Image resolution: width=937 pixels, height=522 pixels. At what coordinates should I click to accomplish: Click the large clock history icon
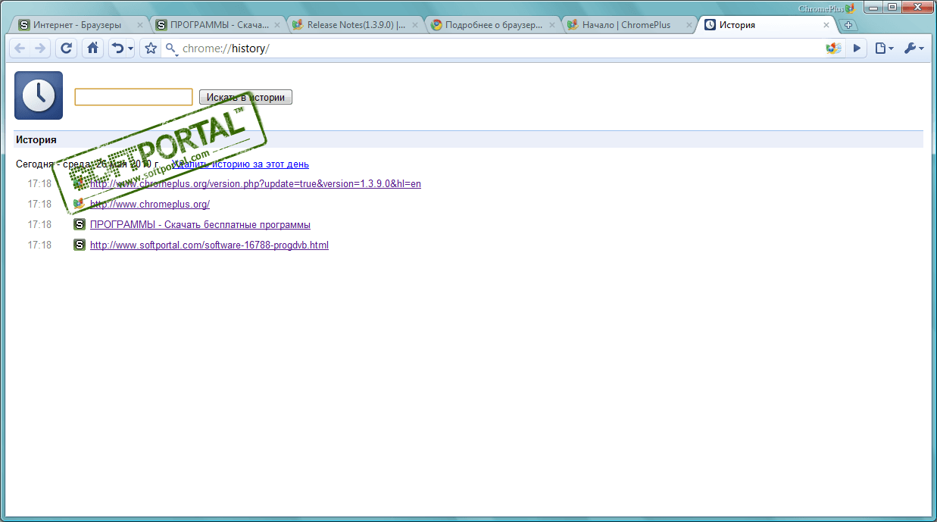pyautogui.click(x=39, y=95)
